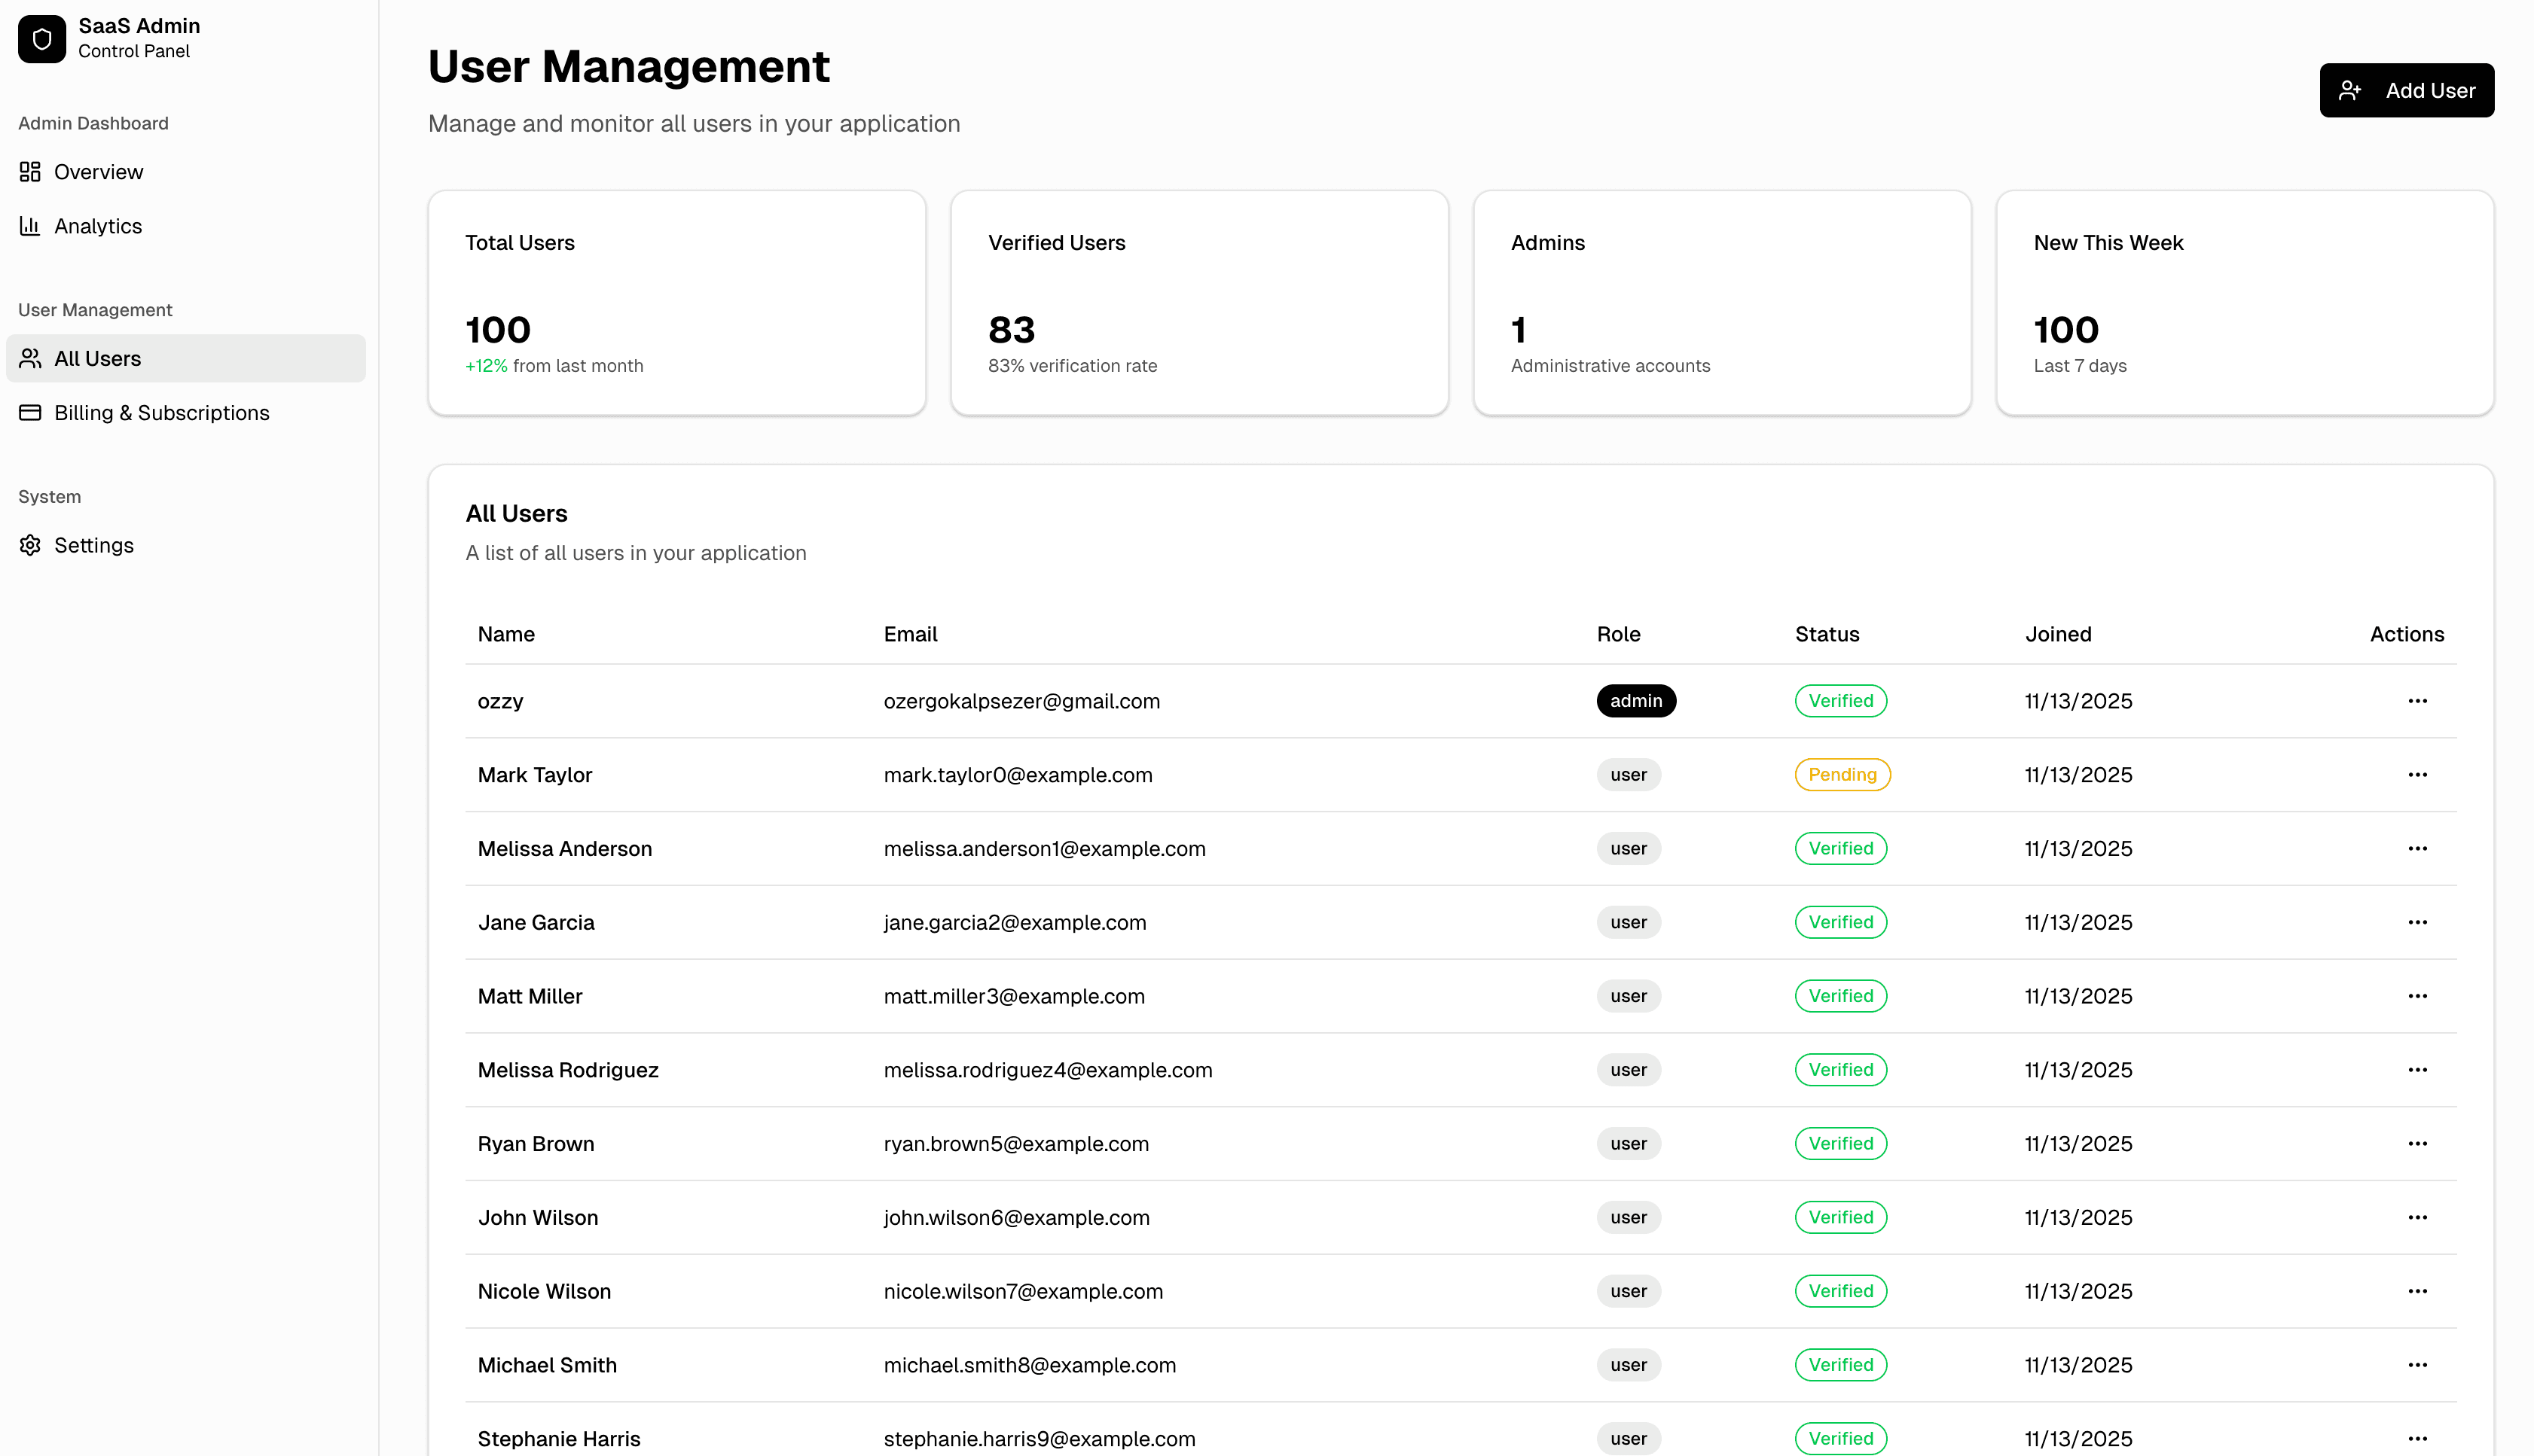This screenshot has height=1456, width=2534.
Task: Click the Total Users stat card
Action: (676, 303)
